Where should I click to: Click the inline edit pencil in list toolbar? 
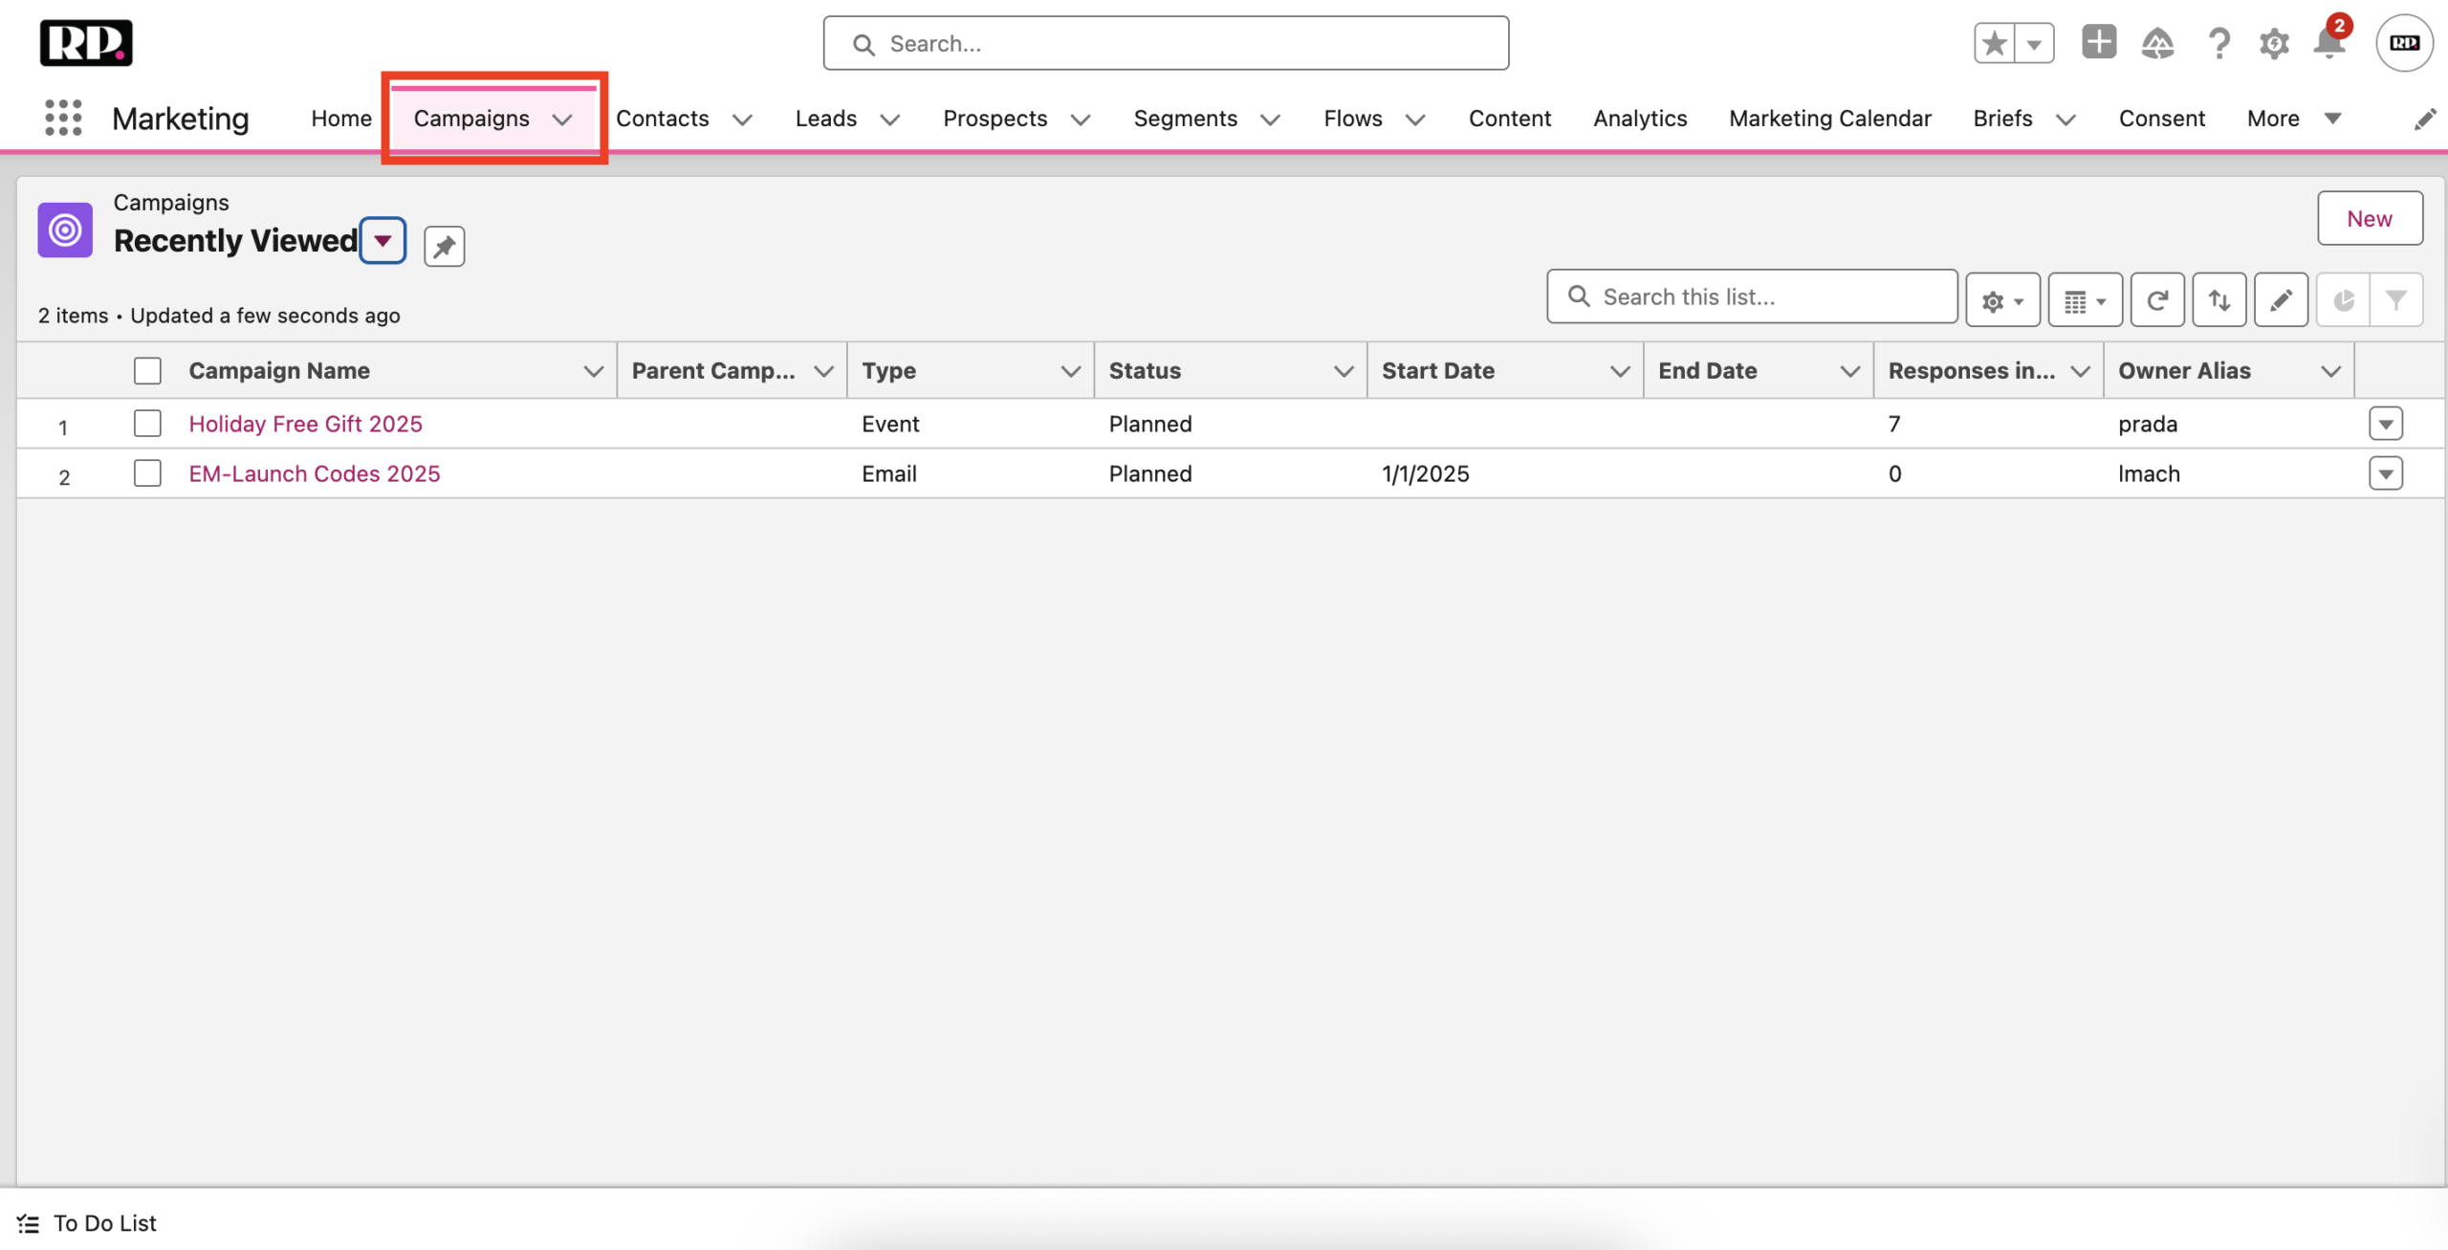[x=2281, y=300]
